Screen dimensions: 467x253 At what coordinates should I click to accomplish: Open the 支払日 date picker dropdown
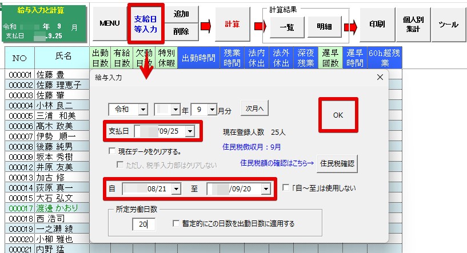click(190, 131)
